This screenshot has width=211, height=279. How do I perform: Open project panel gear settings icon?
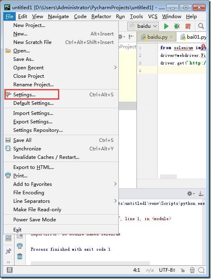pyautogui.click(x=122, y=37)
